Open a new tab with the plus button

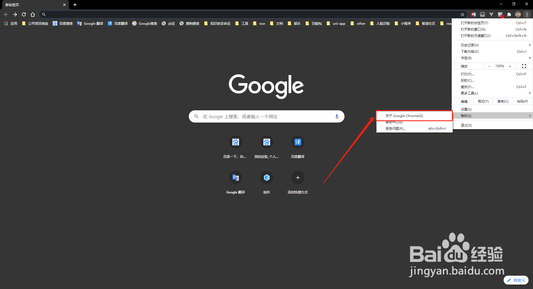tap(75, 5)
